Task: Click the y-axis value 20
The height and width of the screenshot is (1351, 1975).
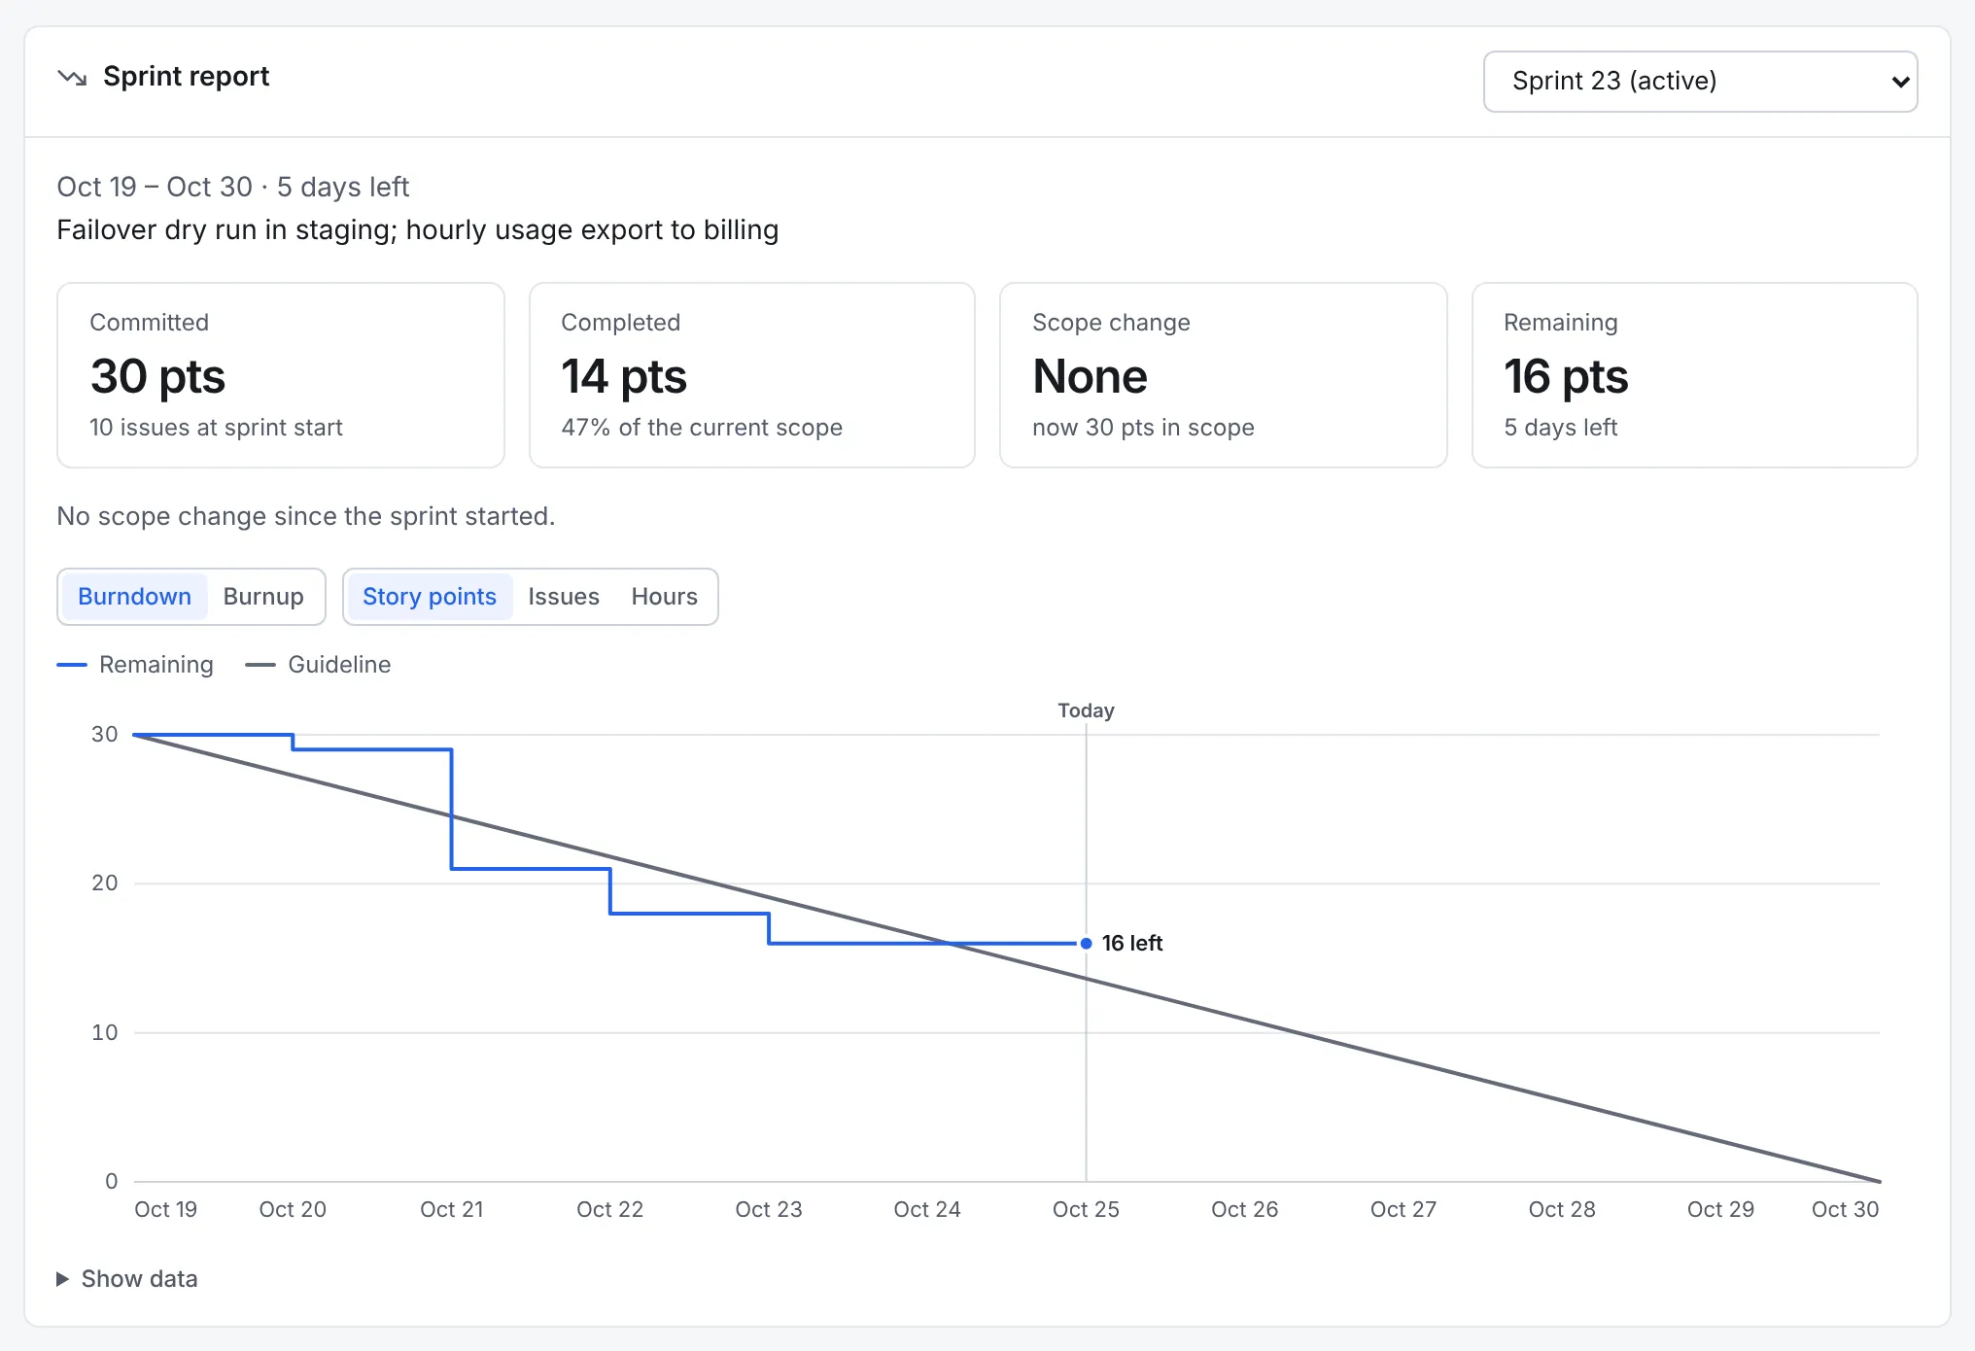Action: 105,883
